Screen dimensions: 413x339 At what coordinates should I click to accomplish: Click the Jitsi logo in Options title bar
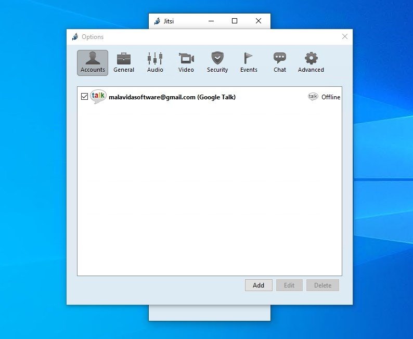75,37
